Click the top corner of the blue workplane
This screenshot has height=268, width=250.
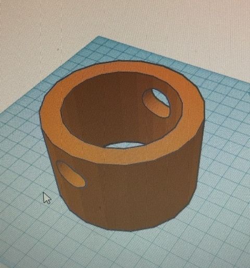tap(99, 37)
